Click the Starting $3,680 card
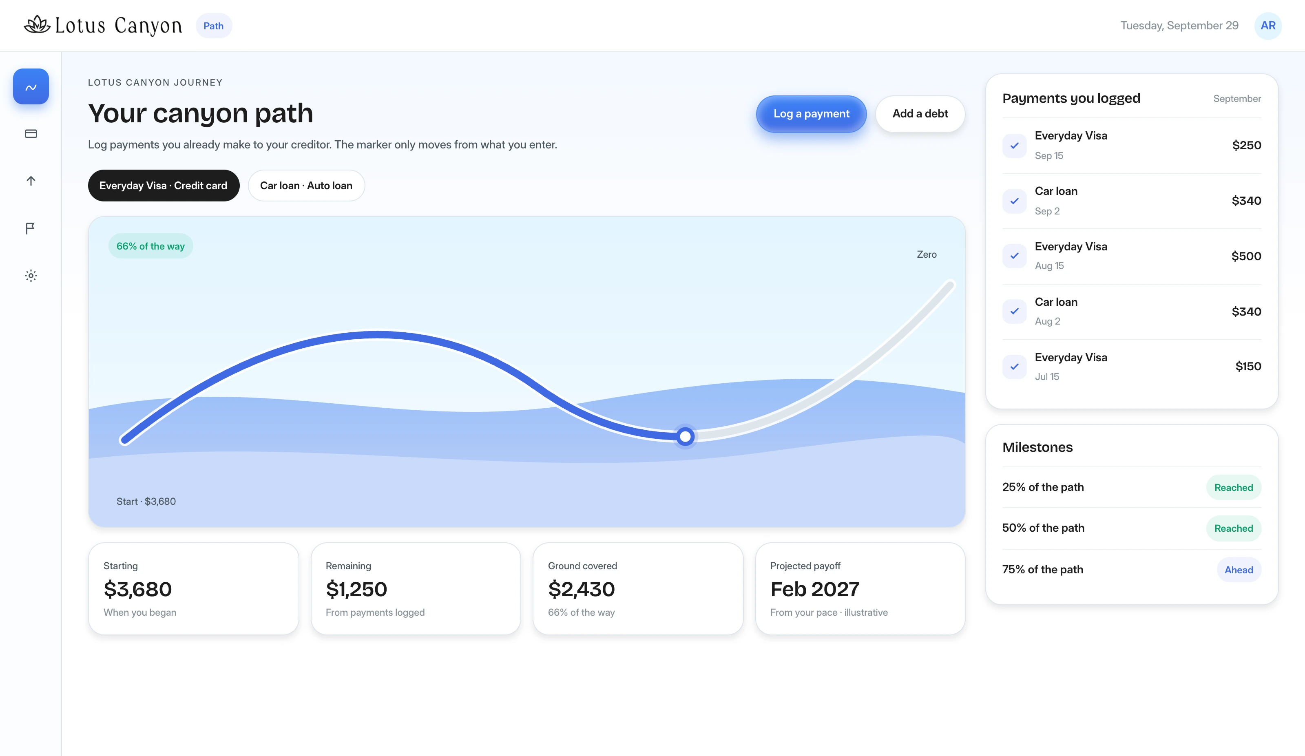This screenshot has height=756, width=1305. [194, 589]
